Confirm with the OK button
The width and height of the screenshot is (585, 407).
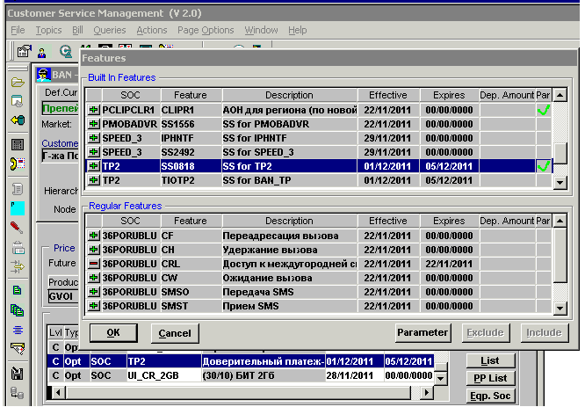pyautogui.click(x=113, y=332)
